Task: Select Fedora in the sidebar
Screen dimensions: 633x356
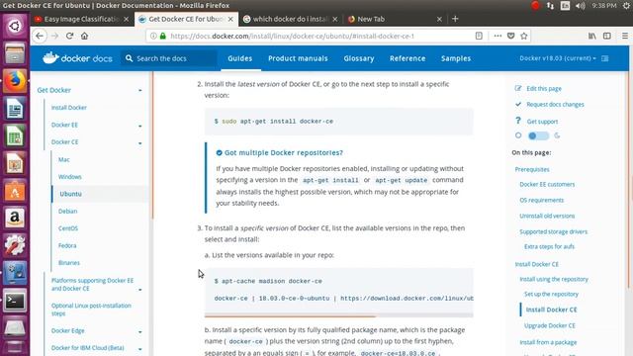Action: [x=67, y=245]
